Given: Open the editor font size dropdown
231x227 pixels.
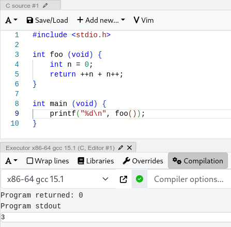Looking at the screenshot, I should click(11, 20).
